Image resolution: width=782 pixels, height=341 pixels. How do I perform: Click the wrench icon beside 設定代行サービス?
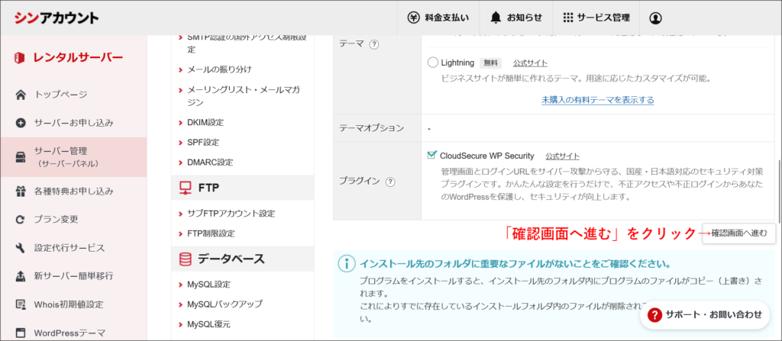coord(21,248)
